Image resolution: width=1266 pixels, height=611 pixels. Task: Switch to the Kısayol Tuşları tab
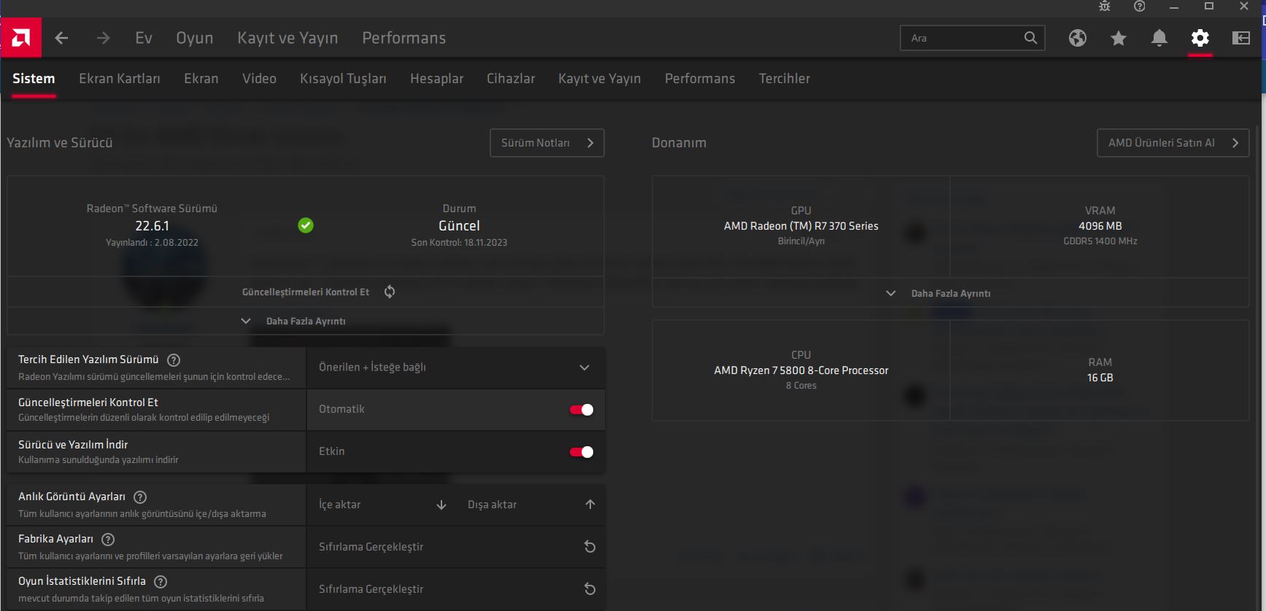click(x=344, y=79)
